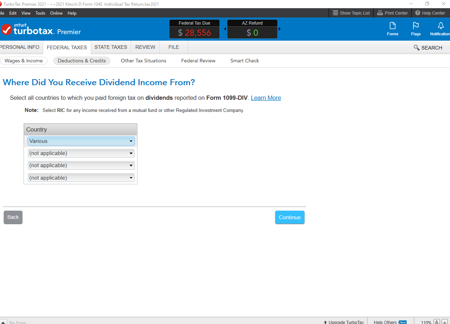Click arrow left of AZ Refund
Image resolution: width=450 pixels, height=324 pixels.
pyautogui.click(x=225, y=29)
